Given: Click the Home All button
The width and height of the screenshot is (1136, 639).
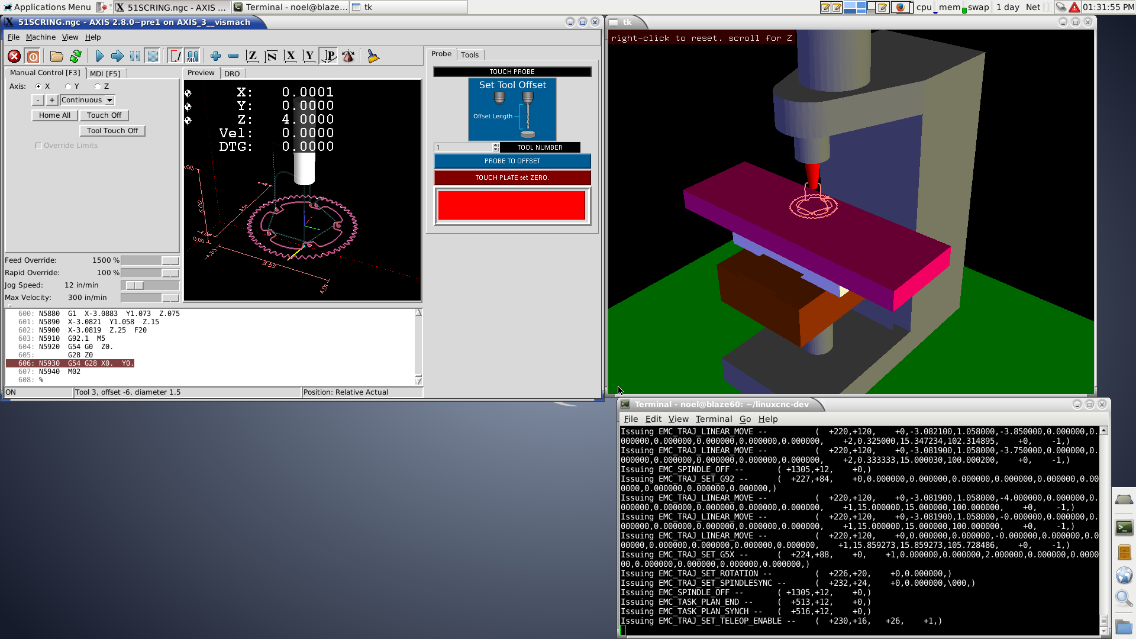Looking at the screenshot, I should click(54, 115).
